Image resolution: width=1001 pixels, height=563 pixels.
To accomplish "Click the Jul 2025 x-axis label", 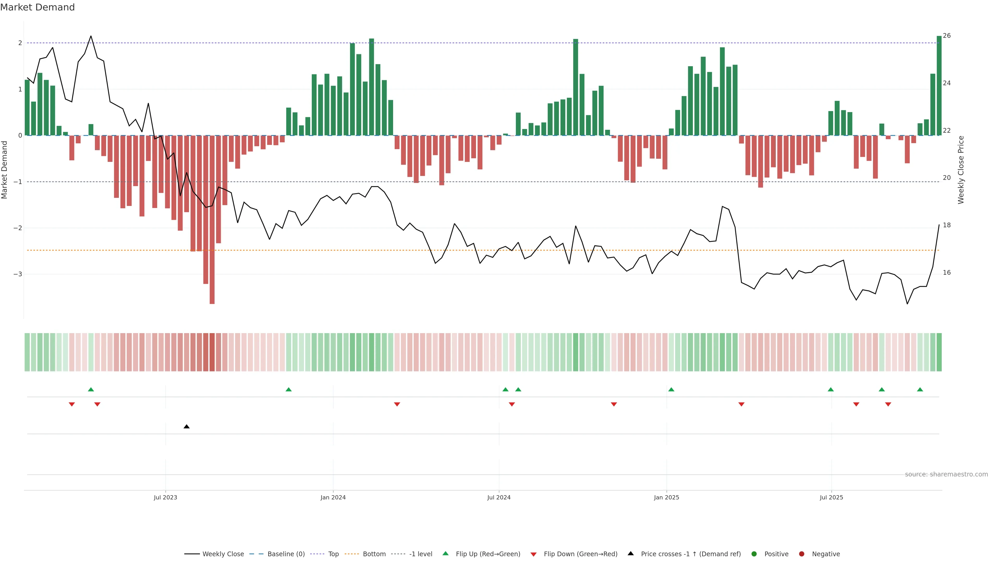I will (x=831, y=497).
